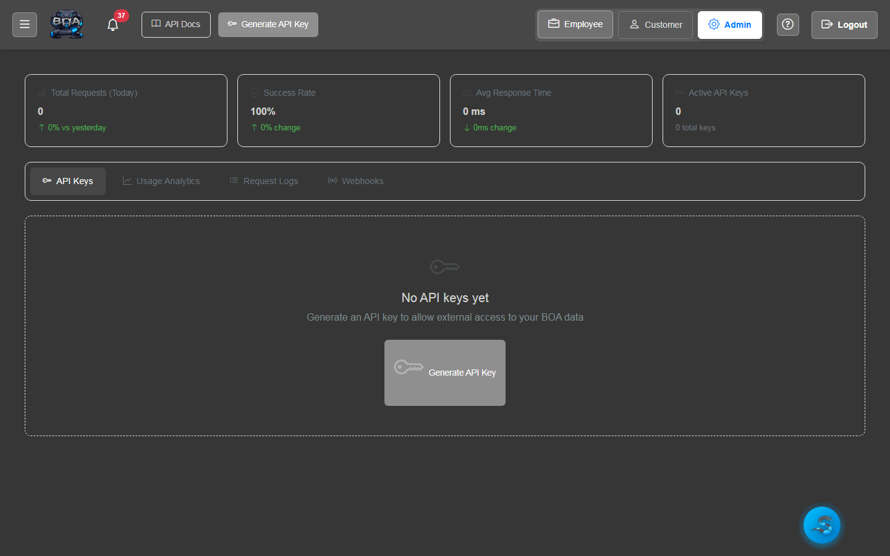Viewport: 890px width, 556px height.
Task: Click the help question mark icon
Action: pos(787,24)
